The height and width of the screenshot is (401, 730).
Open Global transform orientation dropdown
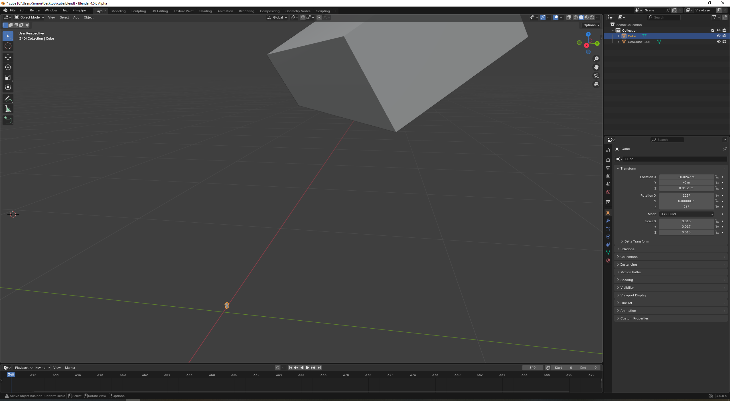coord(277,17)
